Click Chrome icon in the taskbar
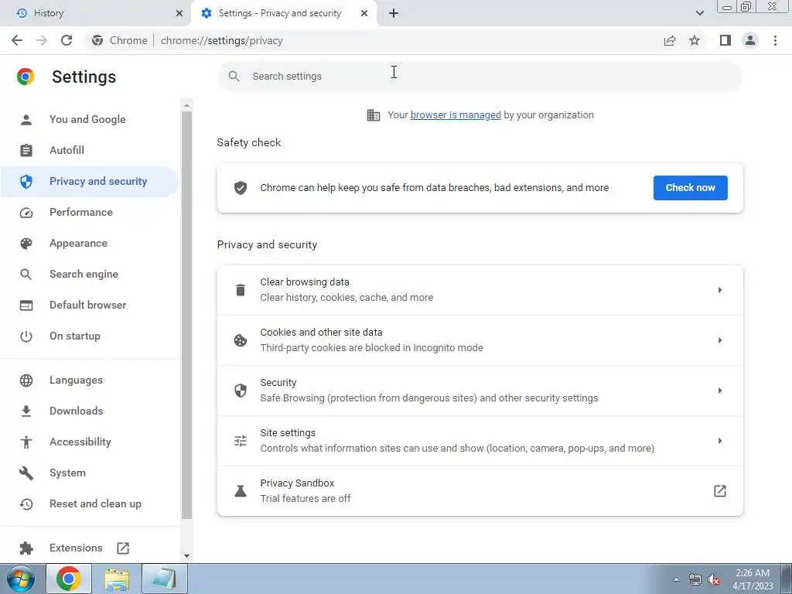This screenshot has width=792, height=594. 69,579
